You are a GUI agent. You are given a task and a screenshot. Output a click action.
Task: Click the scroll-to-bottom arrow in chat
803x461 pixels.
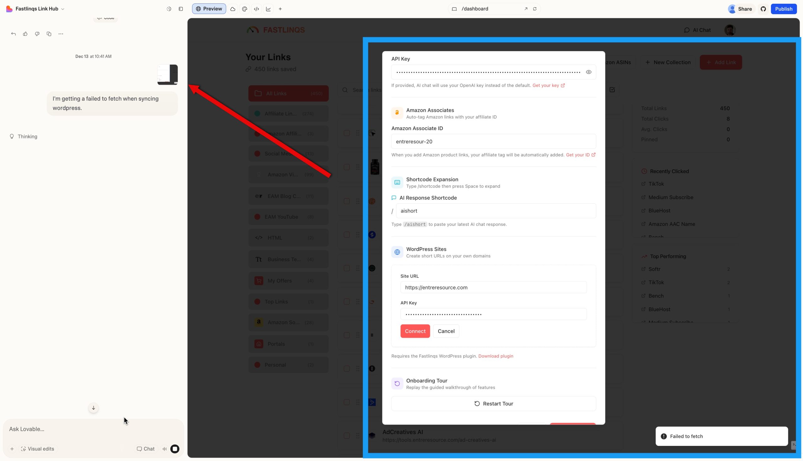93,408
